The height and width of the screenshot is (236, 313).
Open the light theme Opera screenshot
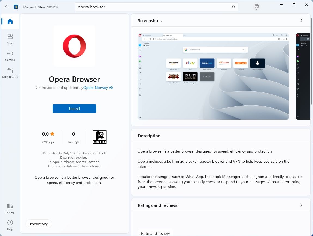coord(213,76)
